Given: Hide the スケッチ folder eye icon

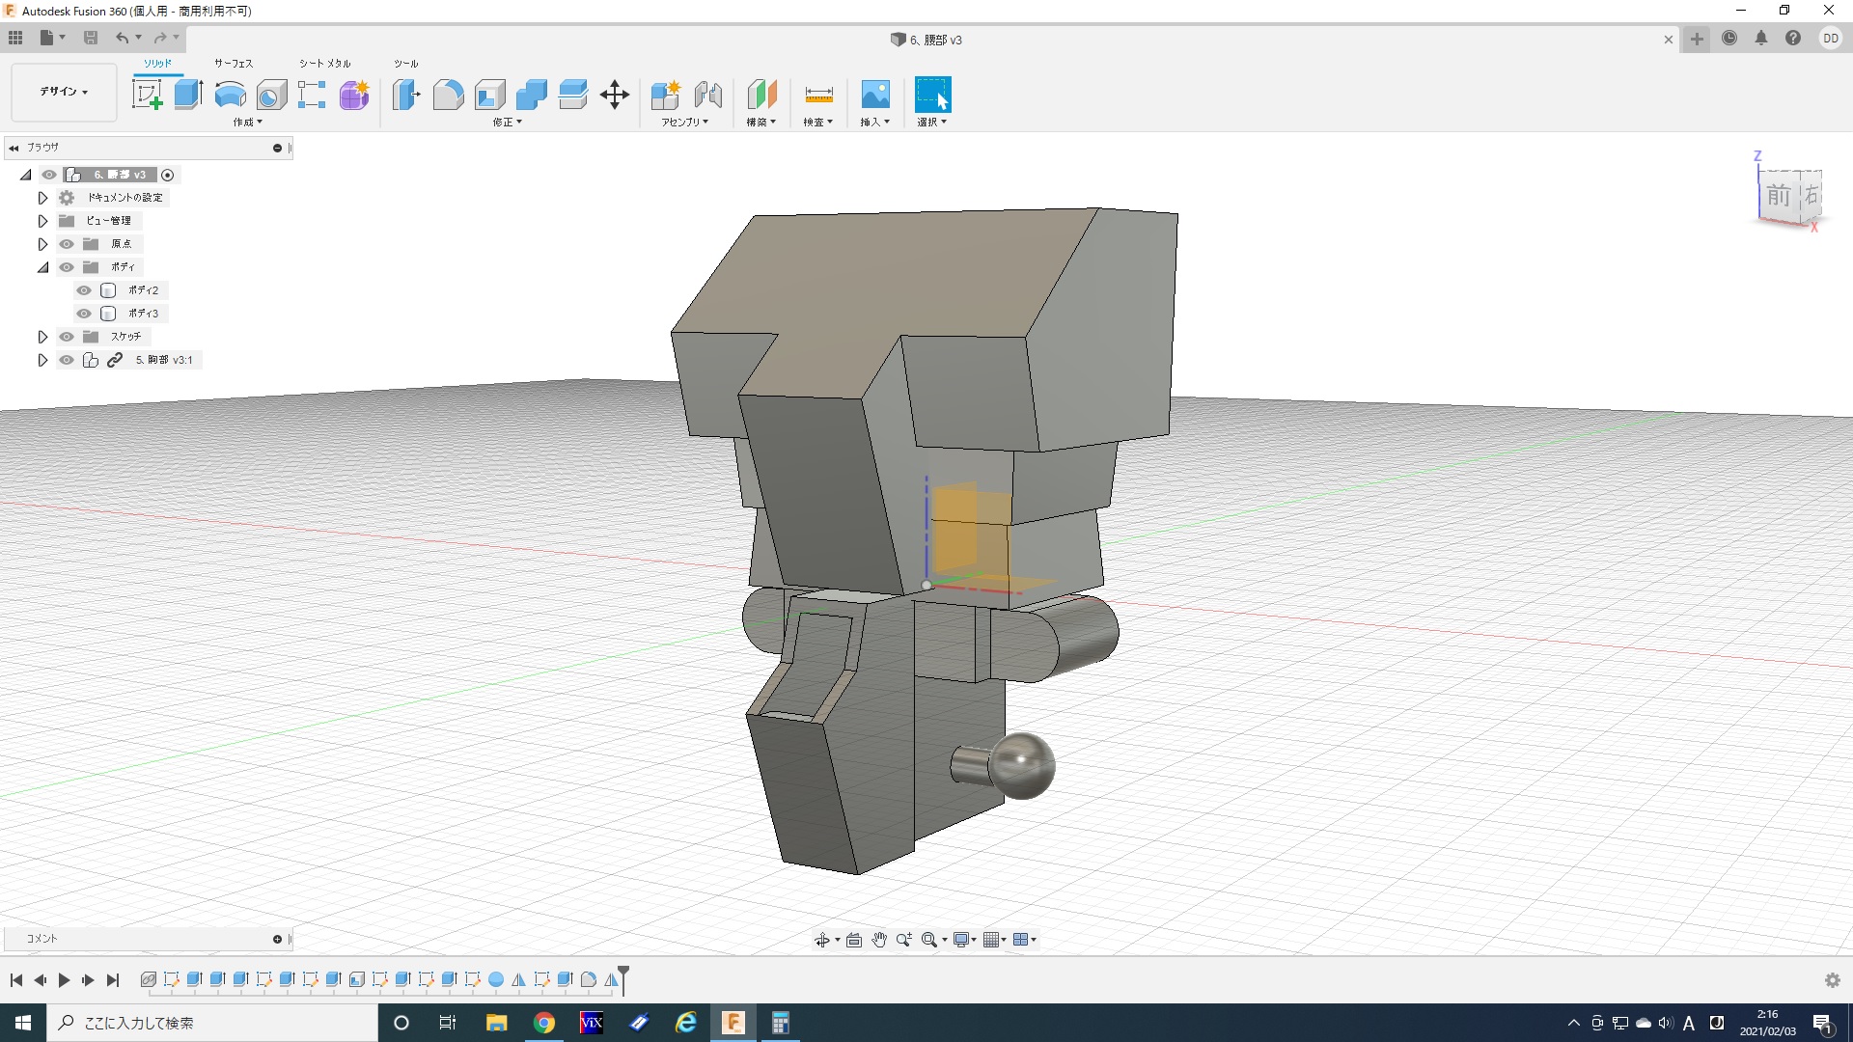Looking at the screenshot, I should pos(67,337).
